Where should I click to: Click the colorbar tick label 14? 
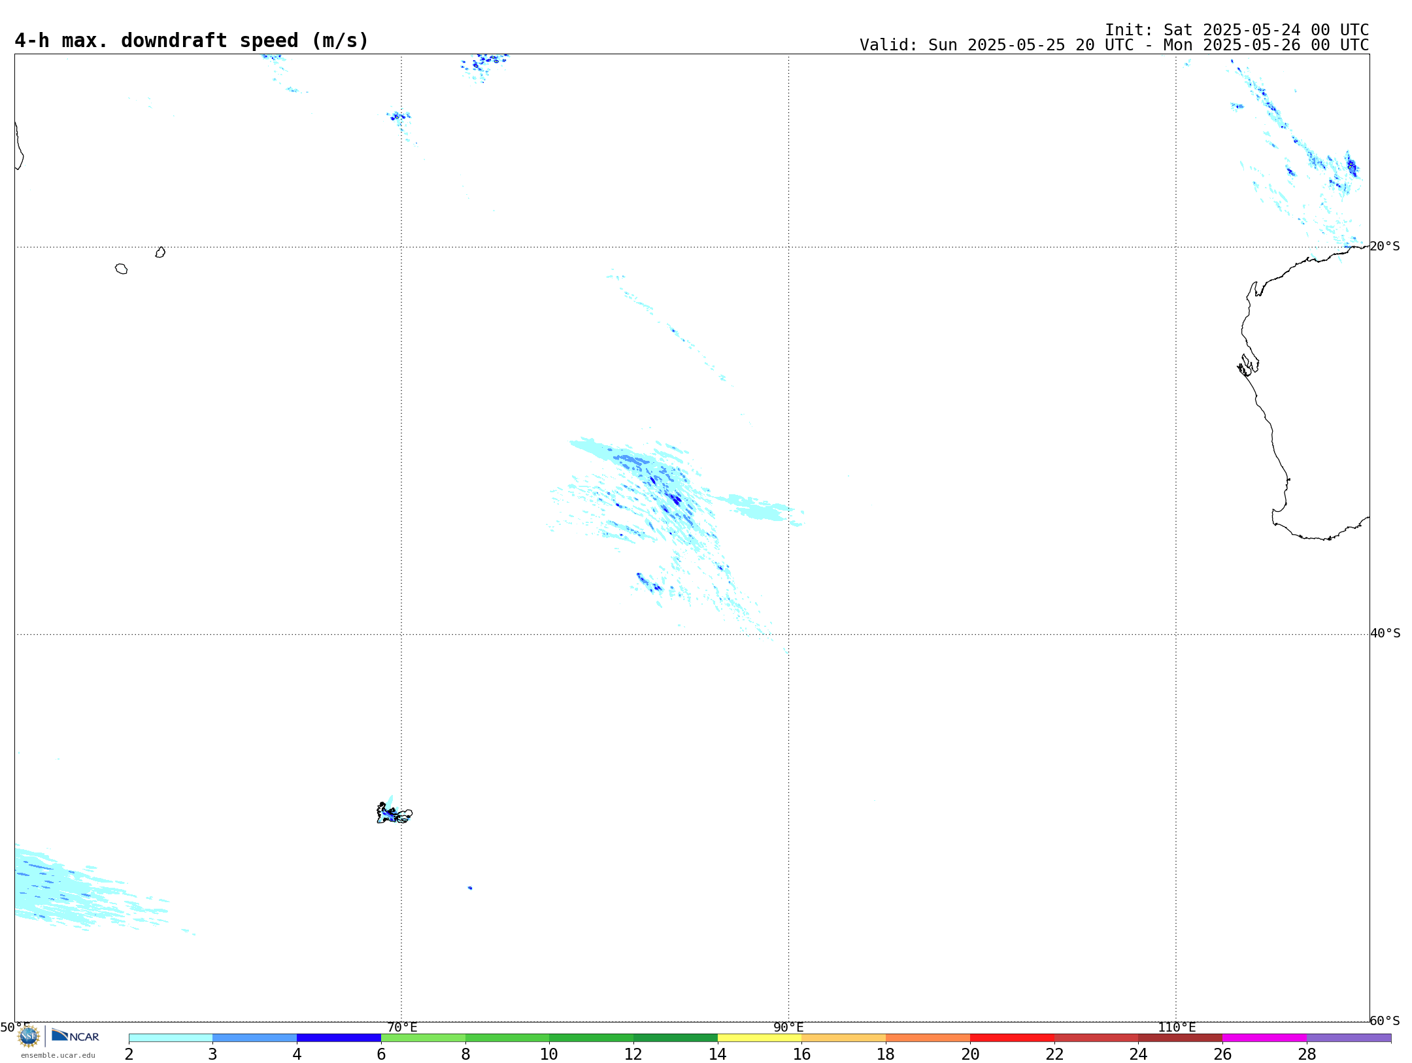click(718, 1055)
